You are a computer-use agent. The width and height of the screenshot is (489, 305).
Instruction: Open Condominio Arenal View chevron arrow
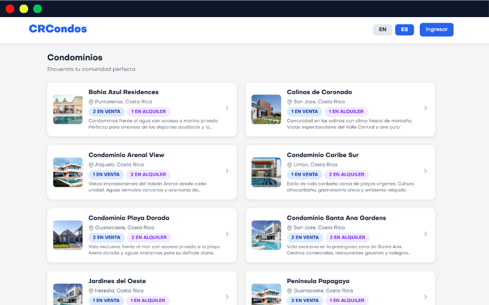coord(227,171)
